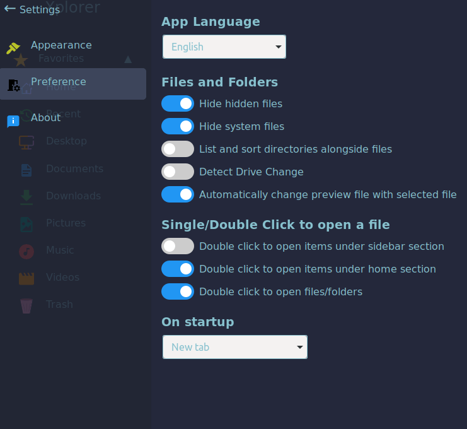Disable double click to open files/folders
Image resolution: width=467 pixels, height=429 pixels.
coord(178,291)
